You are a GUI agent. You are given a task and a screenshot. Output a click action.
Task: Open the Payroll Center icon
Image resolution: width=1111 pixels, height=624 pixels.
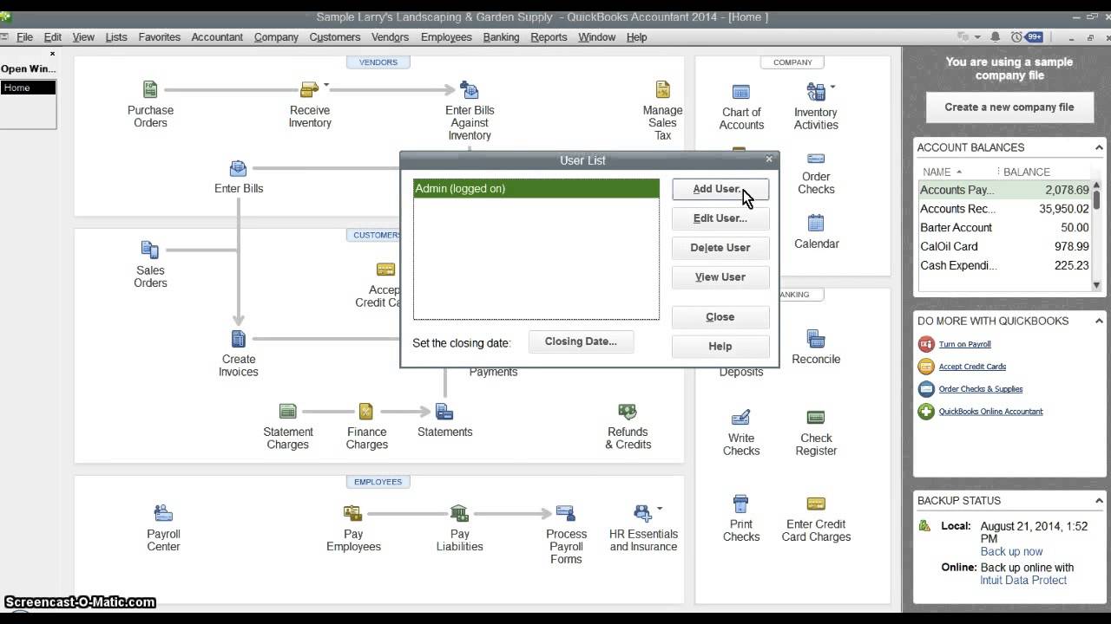pyautogui.click(x=163, y=513)
